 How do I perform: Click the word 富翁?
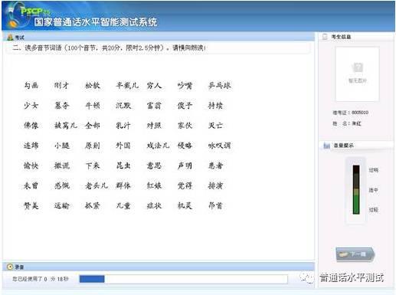(x=154, y=105)
